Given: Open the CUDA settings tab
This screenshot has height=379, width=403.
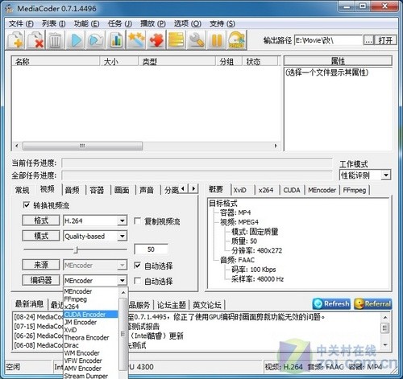Looking at the screenshot, I should [x=292, y=190].
